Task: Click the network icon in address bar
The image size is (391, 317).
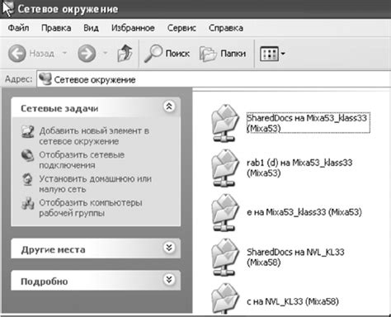Action: [45, 79]
